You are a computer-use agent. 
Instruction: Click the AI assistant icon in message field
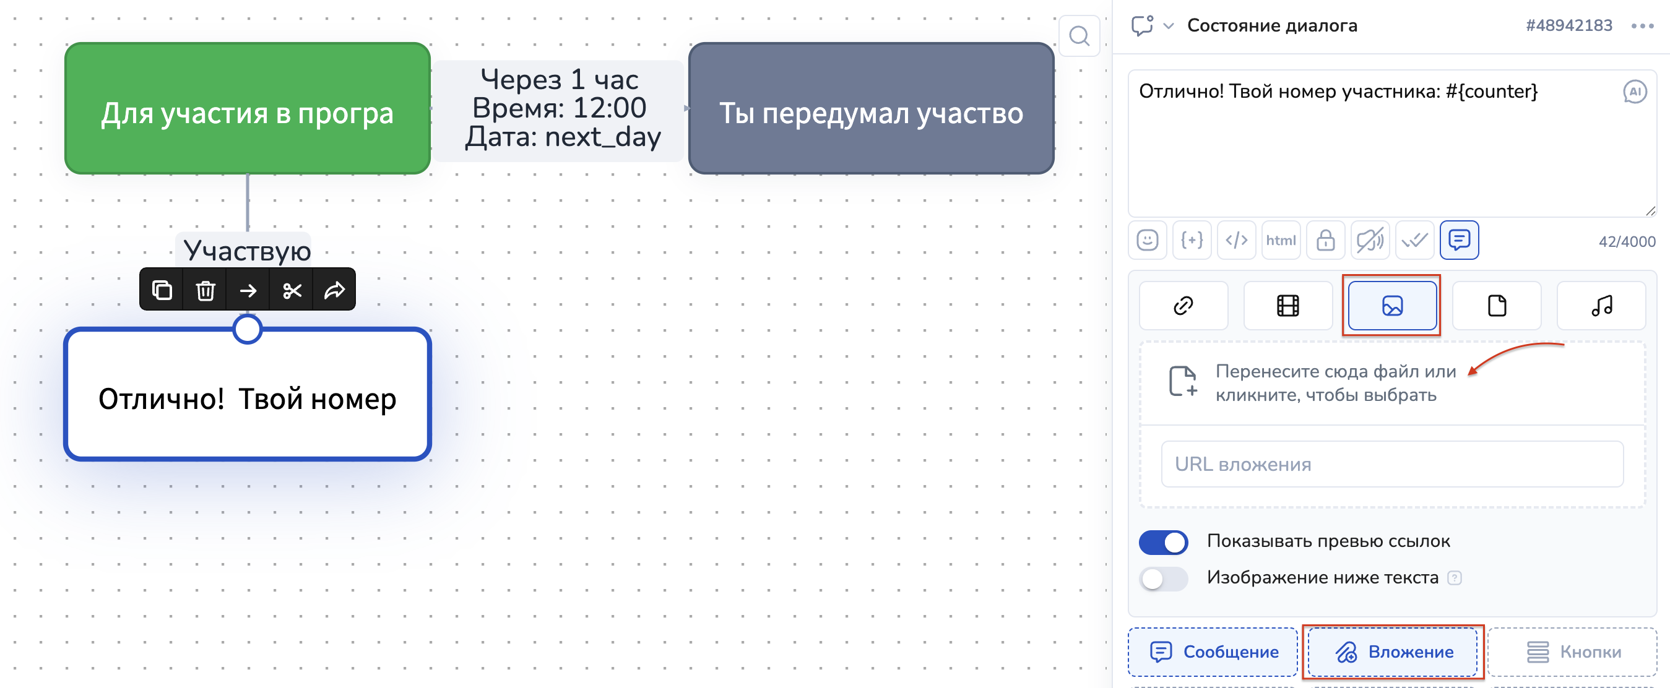coord(1634,92)
